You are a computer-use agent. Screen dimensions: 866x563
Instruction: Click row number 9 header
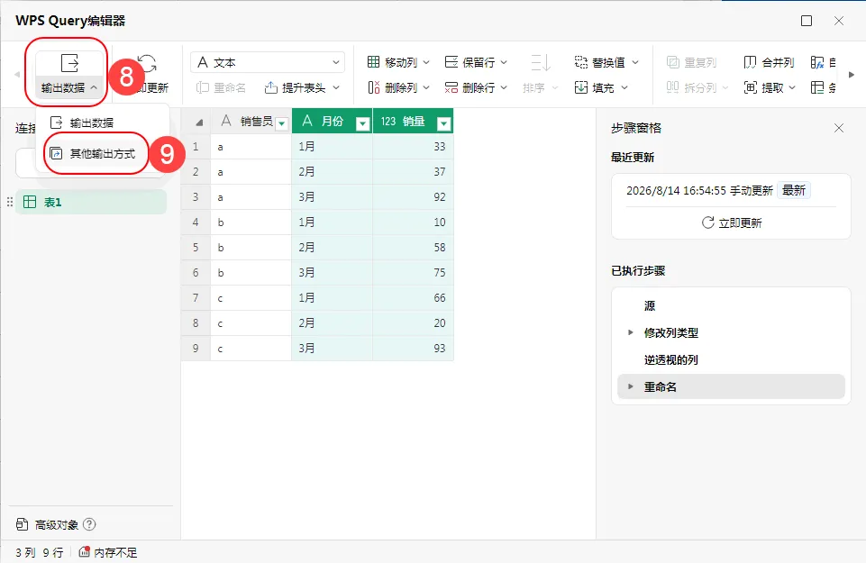coord(196,349)
